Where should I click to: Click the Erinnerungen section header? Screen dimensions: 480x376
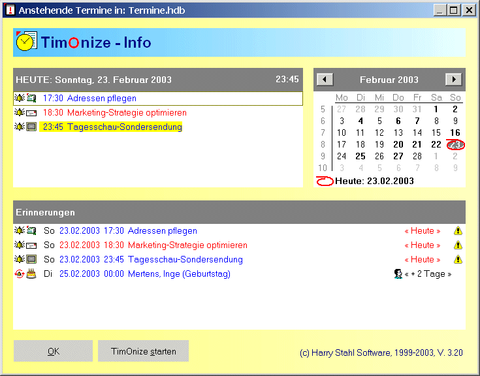[x=239, y=212]
